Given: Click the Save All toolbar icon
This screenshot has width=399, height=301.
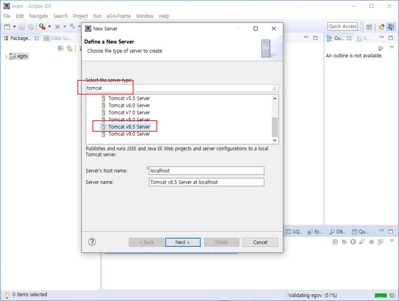Looking at the screenshot, I should pos(31,27).
